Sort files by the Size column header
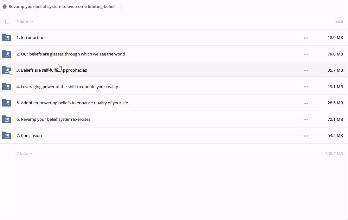Screen dimensions: 348x220 tap(339, 22)
